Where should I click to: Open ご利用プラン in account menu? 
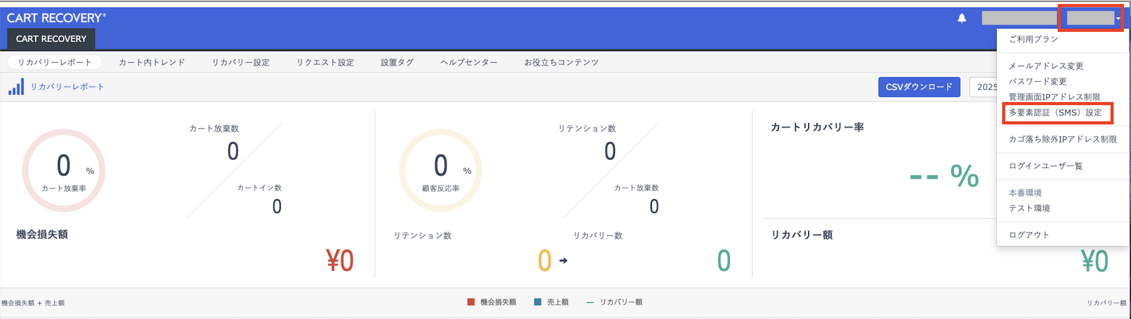click(x=1033, y=39)
